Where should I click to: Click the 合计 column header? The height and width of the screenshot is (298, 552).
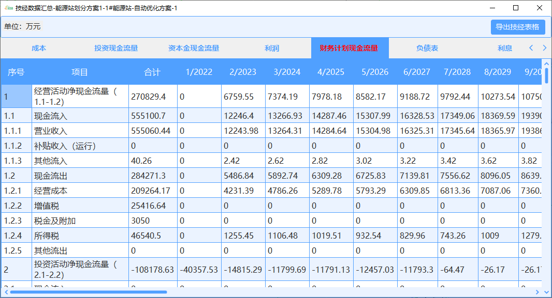152,72
